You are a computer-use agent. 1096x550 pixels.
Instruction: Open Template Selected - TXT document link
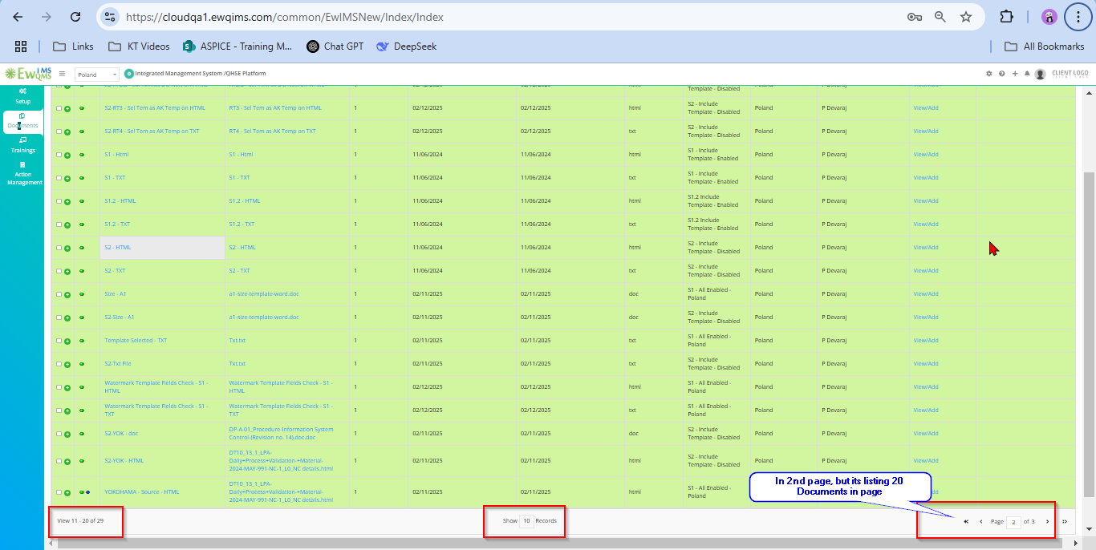tap(136, 340)
